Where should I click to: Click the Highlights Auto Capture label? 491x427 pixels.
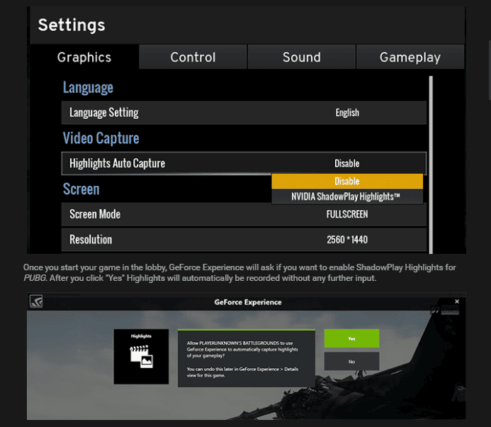(x=117, y=163)
